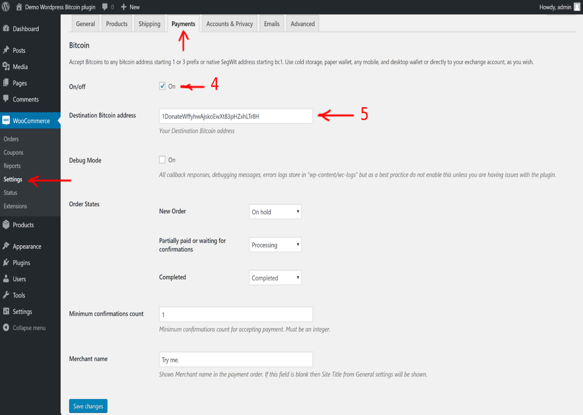Click the plus icon beside New
Screen dimensions: 583x415
coord(124,7)
